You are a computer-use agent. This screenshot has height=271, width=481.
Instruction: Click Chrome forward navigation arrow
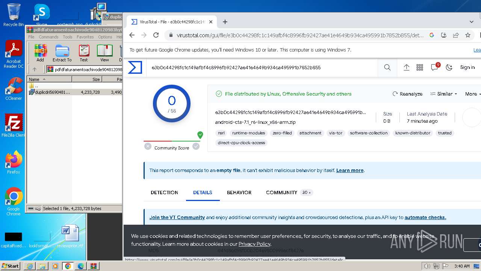[144, 35]
